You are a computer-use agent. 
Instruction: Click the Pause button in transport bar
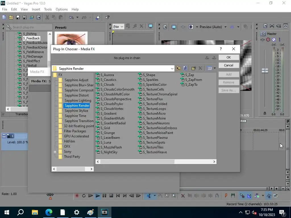[x=104, y=196]
